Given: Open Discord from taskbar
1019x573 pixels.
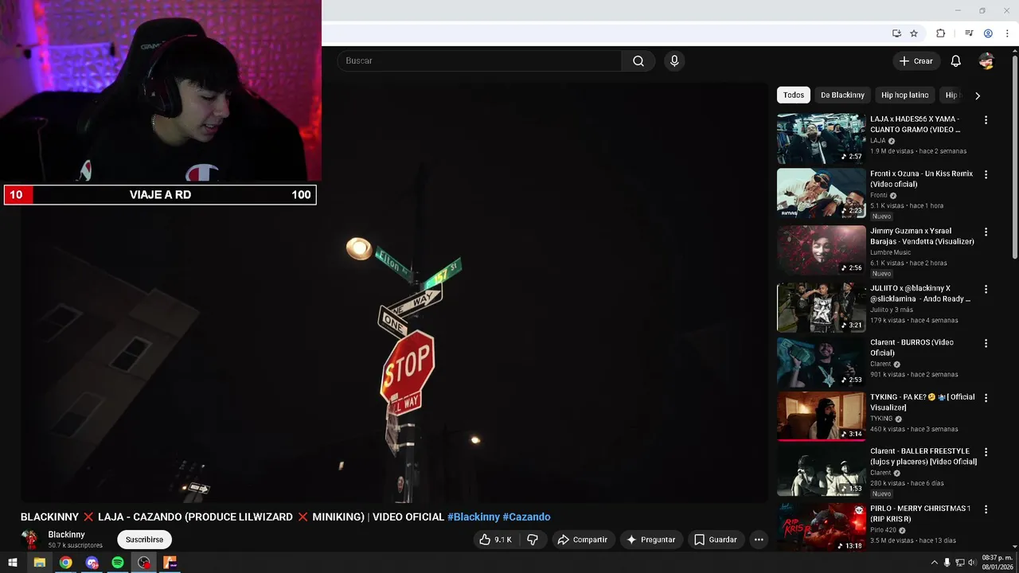Looking at the screenshot, I should coord(92,563).
